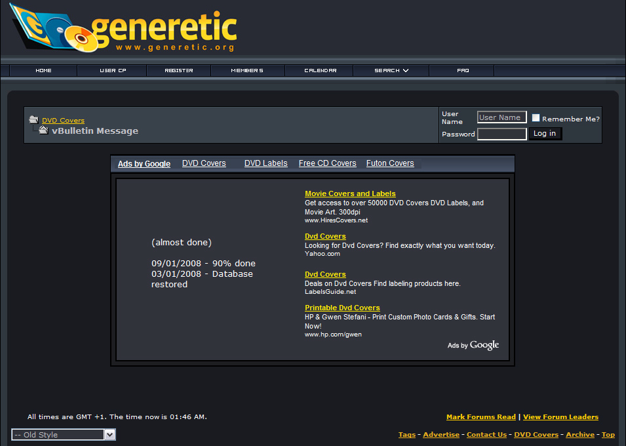This screenshot has width=626, height=446.
Task: Open the Movie Covers and Labels ad
Action: (350, 193)
